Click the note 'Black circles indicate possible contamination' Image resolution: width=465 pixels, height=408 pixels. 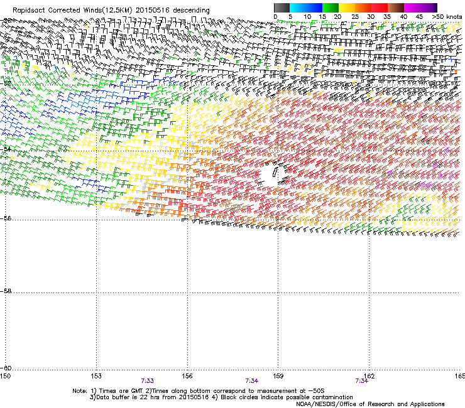pyautogui.click(x=287, y=397)
